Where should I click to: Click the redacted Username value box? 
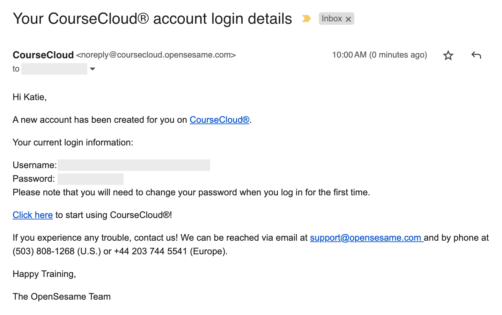pyautogui.click(x=134, y=165)
